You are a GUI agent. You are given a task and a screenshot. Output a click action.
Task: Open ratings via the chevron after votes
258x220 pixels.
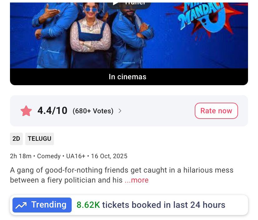120,111
